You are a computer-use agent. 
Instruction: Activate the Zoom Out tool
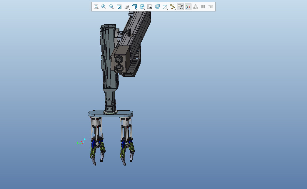coord(111,7)
